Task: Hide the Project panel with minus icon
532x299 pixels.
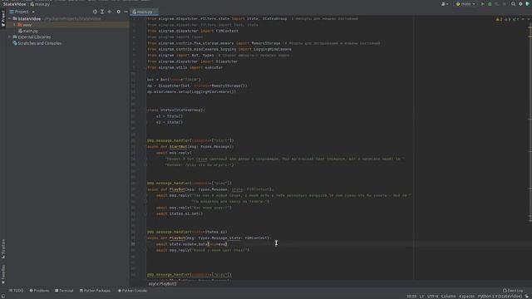Action: [x=126, y=12]
